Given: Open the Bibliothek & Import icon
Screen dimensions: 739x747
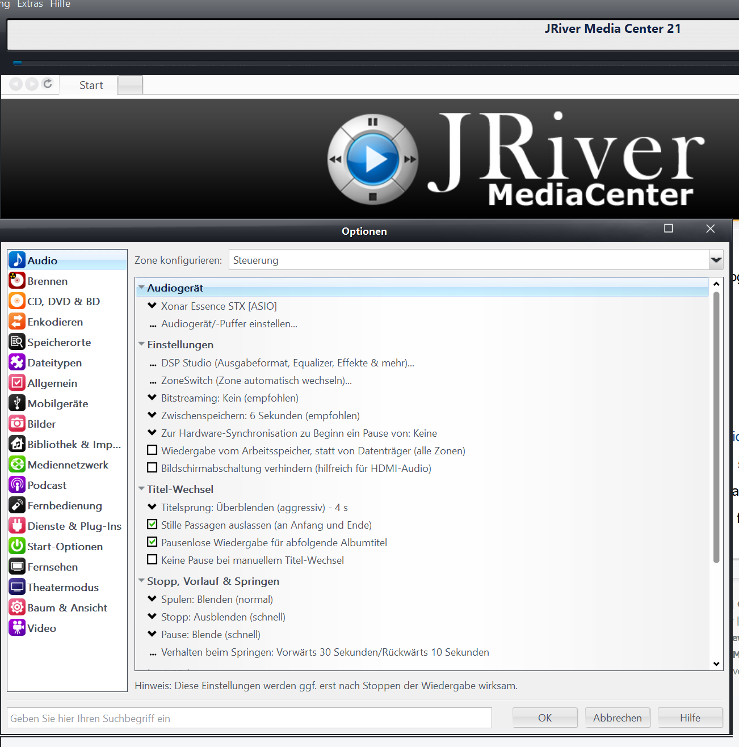Looking at the screenshot, I should (x=17, y=444).
